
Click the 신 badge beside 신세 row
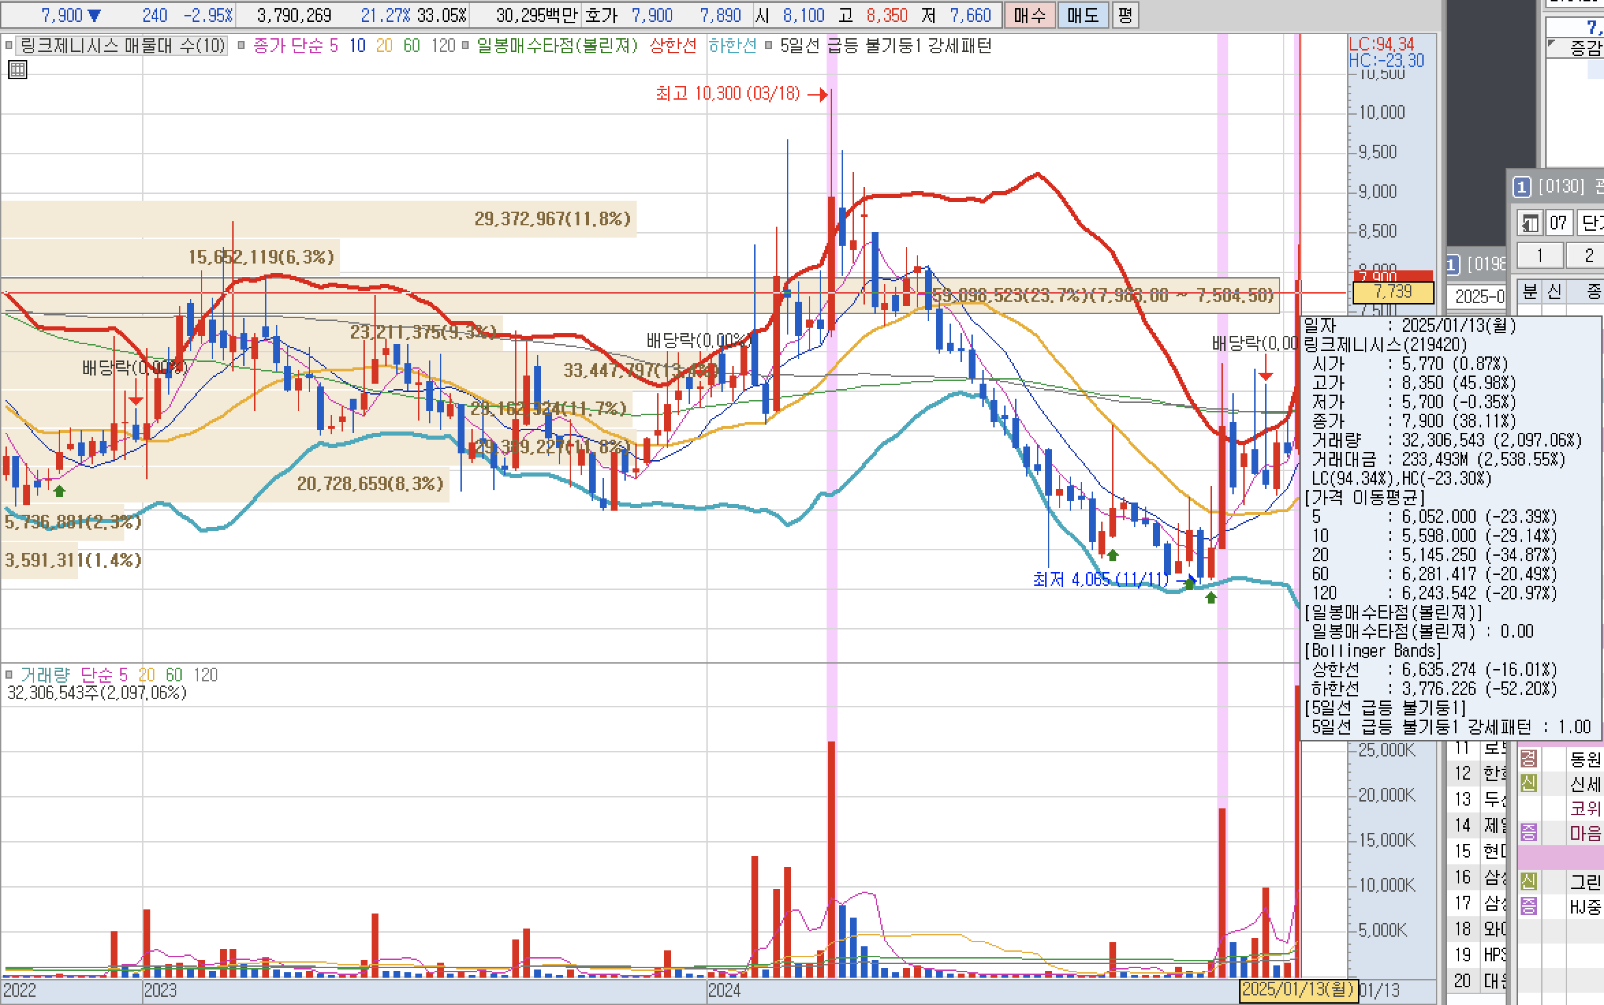pos(1529,784)
